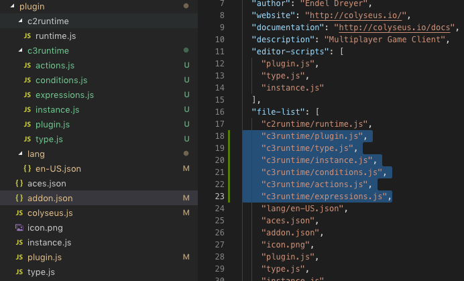Click modified status dot on lang folder
464x281 pixels.
click(x=186, y=154)
